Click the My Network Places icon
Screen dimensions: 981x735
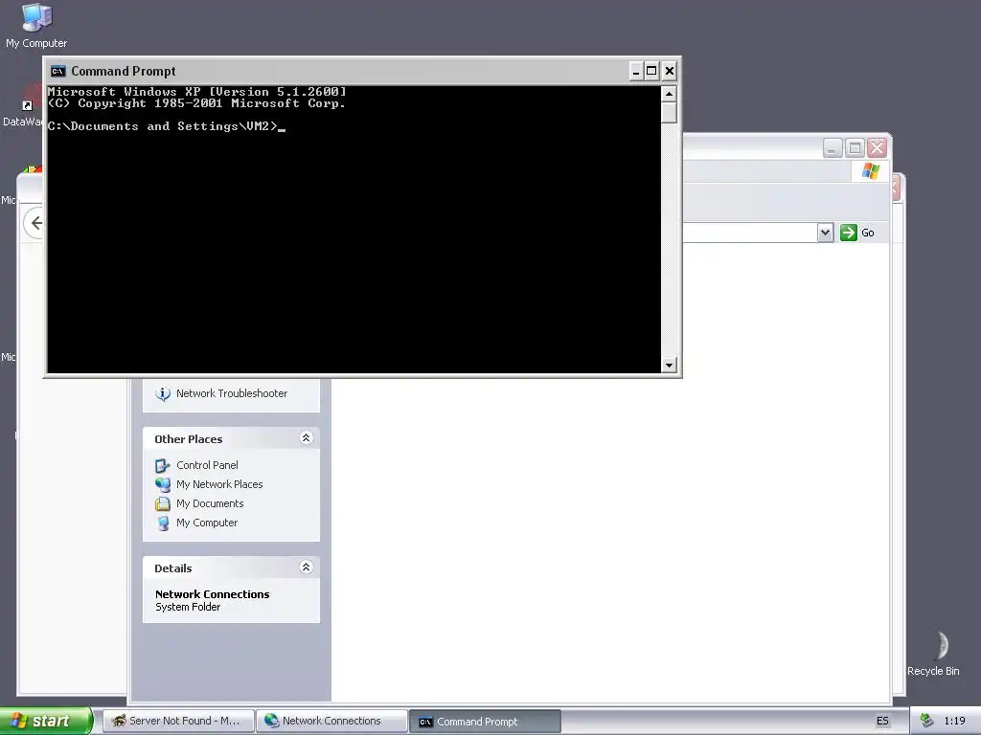pos(163,485)
